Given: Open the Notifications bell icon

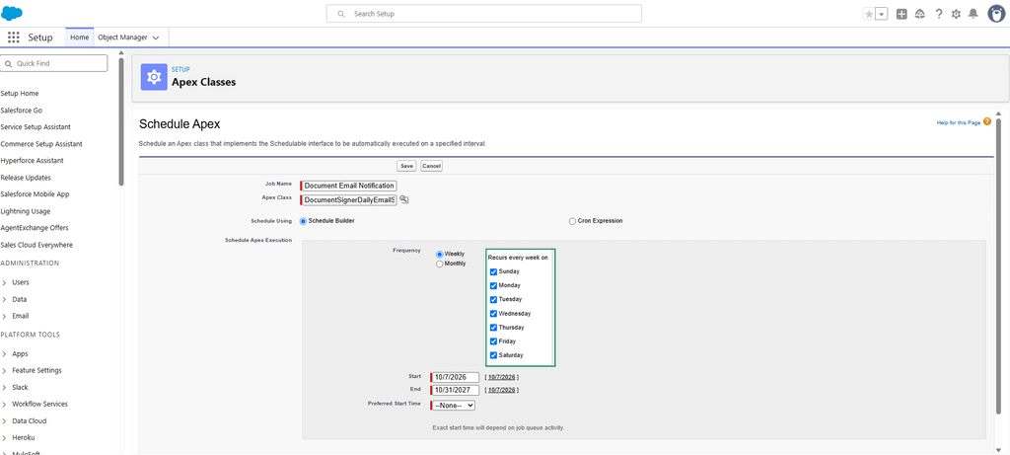Looking at the screenshot, I should (x=974, y=14).
